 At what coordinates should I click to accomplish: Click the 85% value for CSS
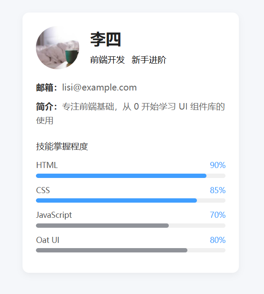point(218,190)
